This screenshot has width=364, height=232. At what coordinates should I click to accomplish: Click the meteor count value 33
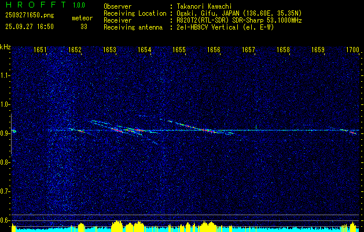[84, 27]
